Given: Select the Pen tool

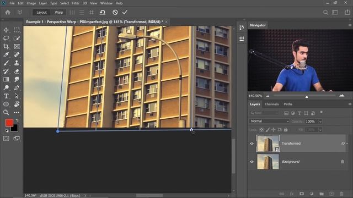Looking at the screenshot, I should pyautogui.click(x=17, y=87).
